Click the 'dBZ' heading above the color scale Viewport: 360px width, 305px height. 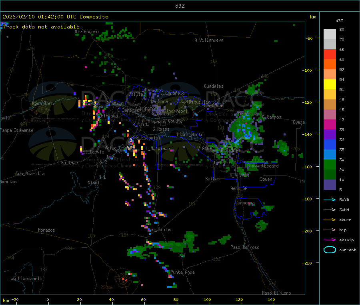tap(339, 21)
